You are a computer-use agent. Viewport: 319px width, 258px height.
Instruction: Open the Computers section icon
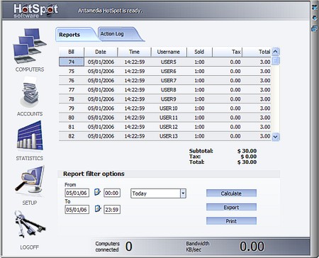coord(30,46)
